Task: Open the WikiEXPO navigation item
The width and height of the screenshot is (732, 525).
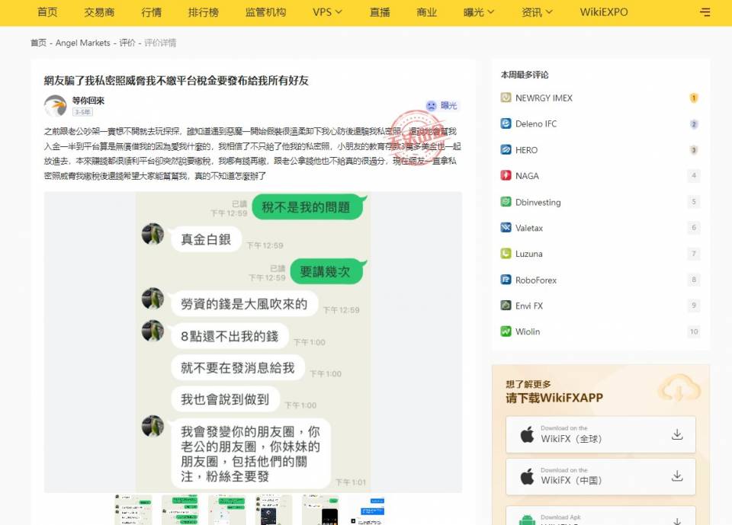Action: coord(604,12)
